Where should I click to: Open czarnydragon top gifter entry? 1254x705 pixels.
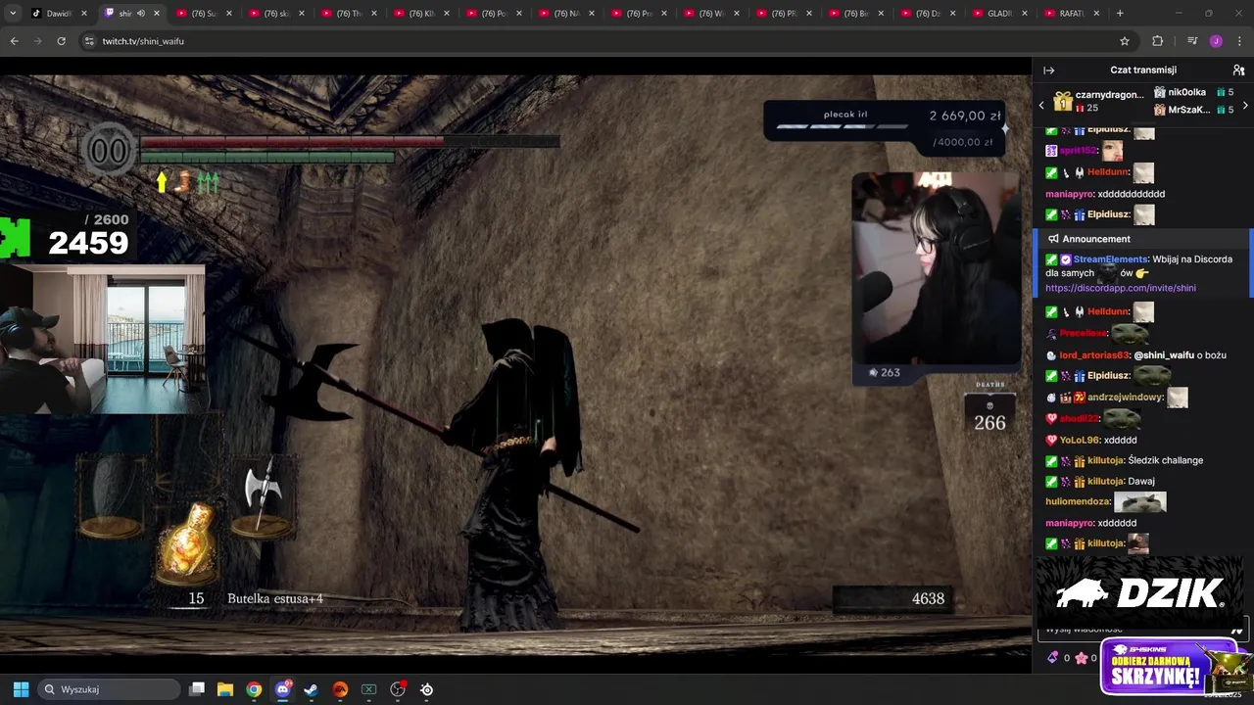click(1098, 101)
